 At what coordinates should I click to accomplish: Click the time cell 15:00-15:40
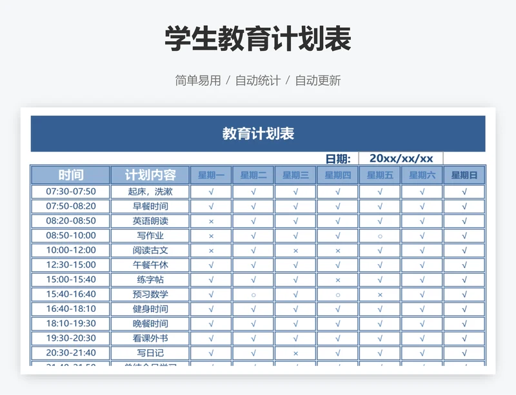pos(70,280)
